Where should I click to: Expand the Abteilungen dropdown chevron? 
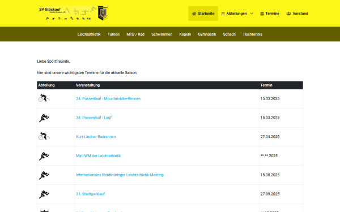coord(252,14)
